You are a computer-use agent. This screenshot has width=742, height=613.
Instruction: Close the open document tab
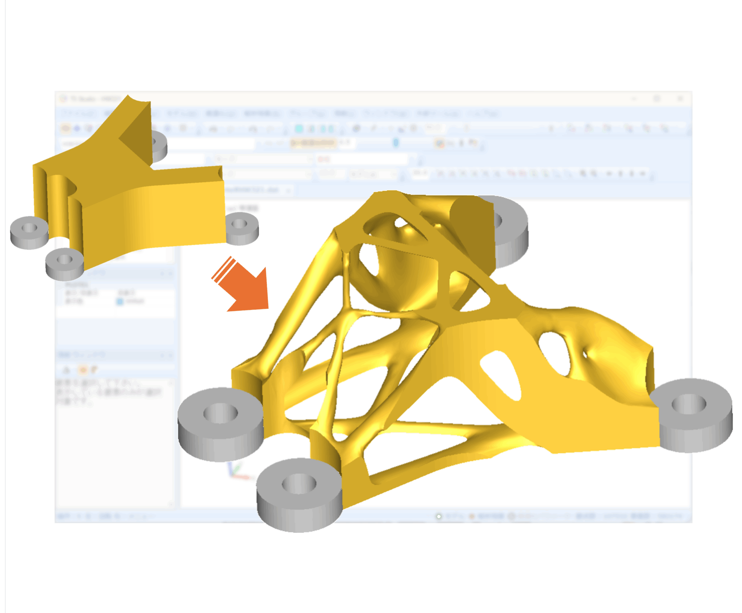point(289,190)
